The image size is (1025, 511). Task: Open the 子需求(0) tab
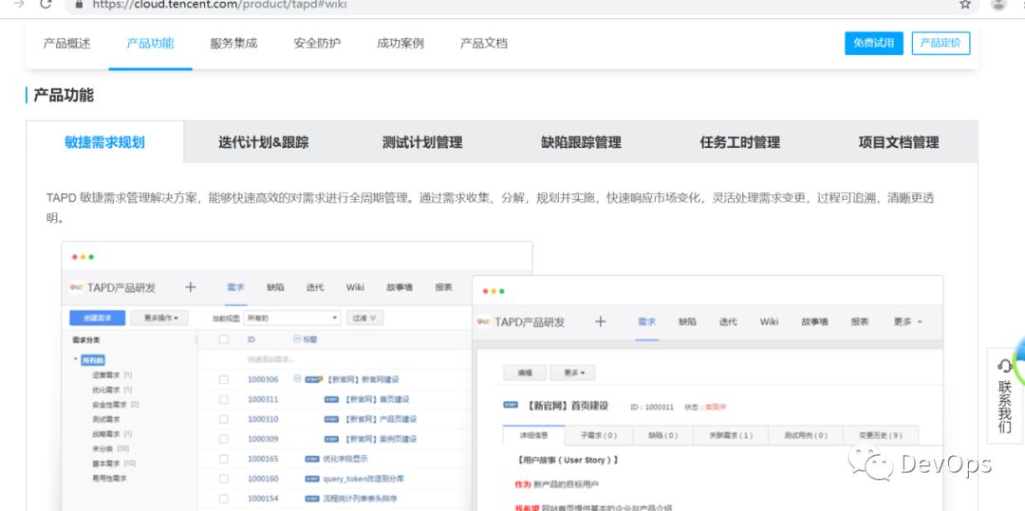point(600,434)
